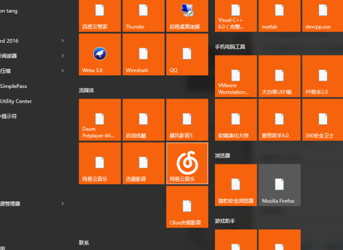The width and height of the screenshot is (343, 250).
Task: Expand the 源管理器 entry chevron
Action: coord(62,204)
